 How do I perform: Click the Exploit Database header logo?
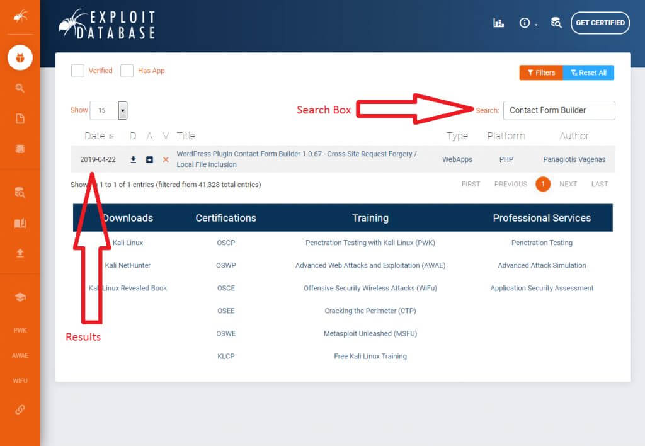point(107,25)
